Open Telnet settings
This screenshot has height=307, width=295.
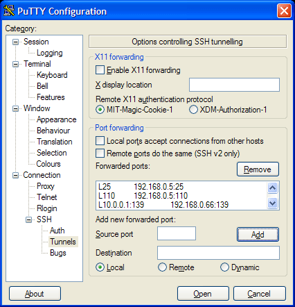tap(47, 197)
